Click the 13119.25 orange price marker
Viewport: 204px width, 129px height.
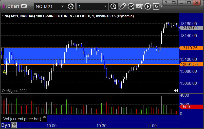point(191,48)
